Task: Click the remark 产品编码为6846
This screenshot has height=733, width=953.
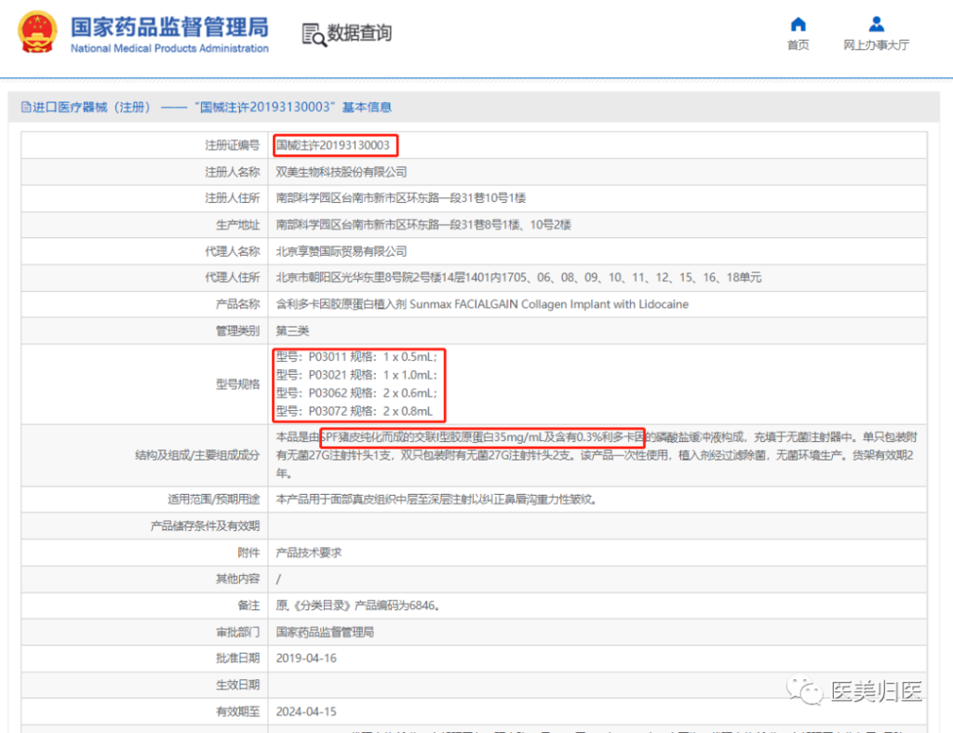Action: coord(357,606)
